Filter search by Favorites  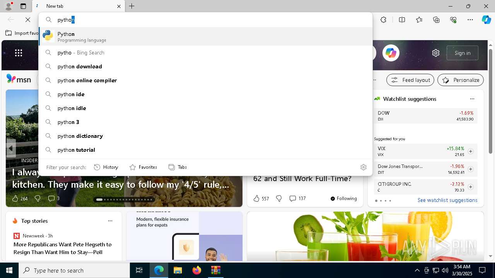coord(143,167)
